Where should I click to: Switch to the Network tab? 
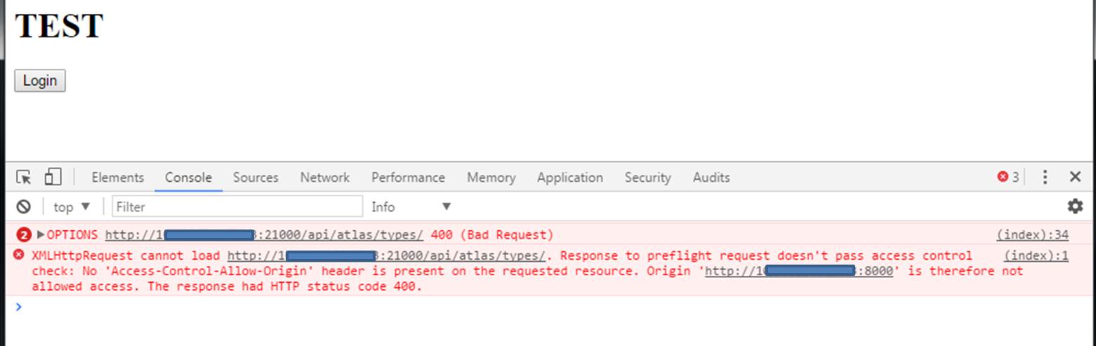325,178
